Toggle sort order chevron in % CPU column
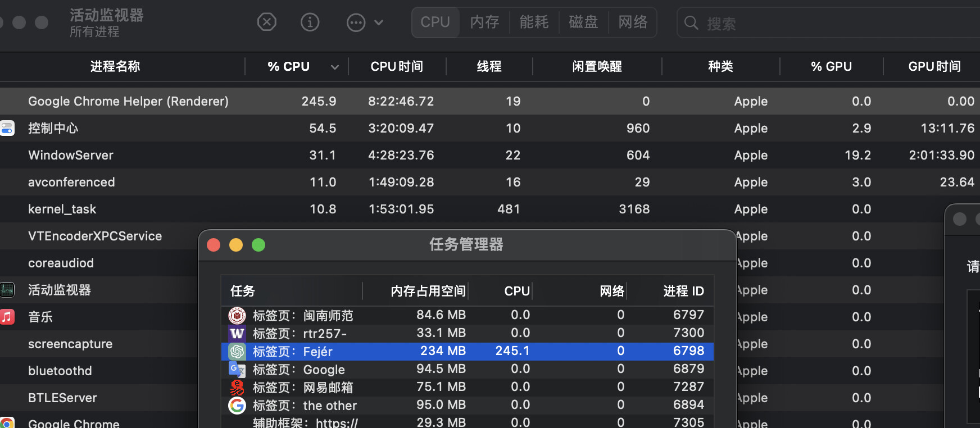This screenshot has height=428, width=980. coord(335,67)
